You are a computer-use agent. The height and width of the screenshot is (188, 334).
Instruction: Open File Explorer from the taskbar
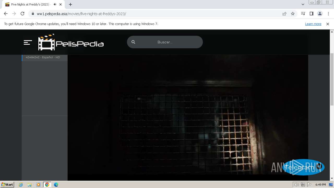29,185
